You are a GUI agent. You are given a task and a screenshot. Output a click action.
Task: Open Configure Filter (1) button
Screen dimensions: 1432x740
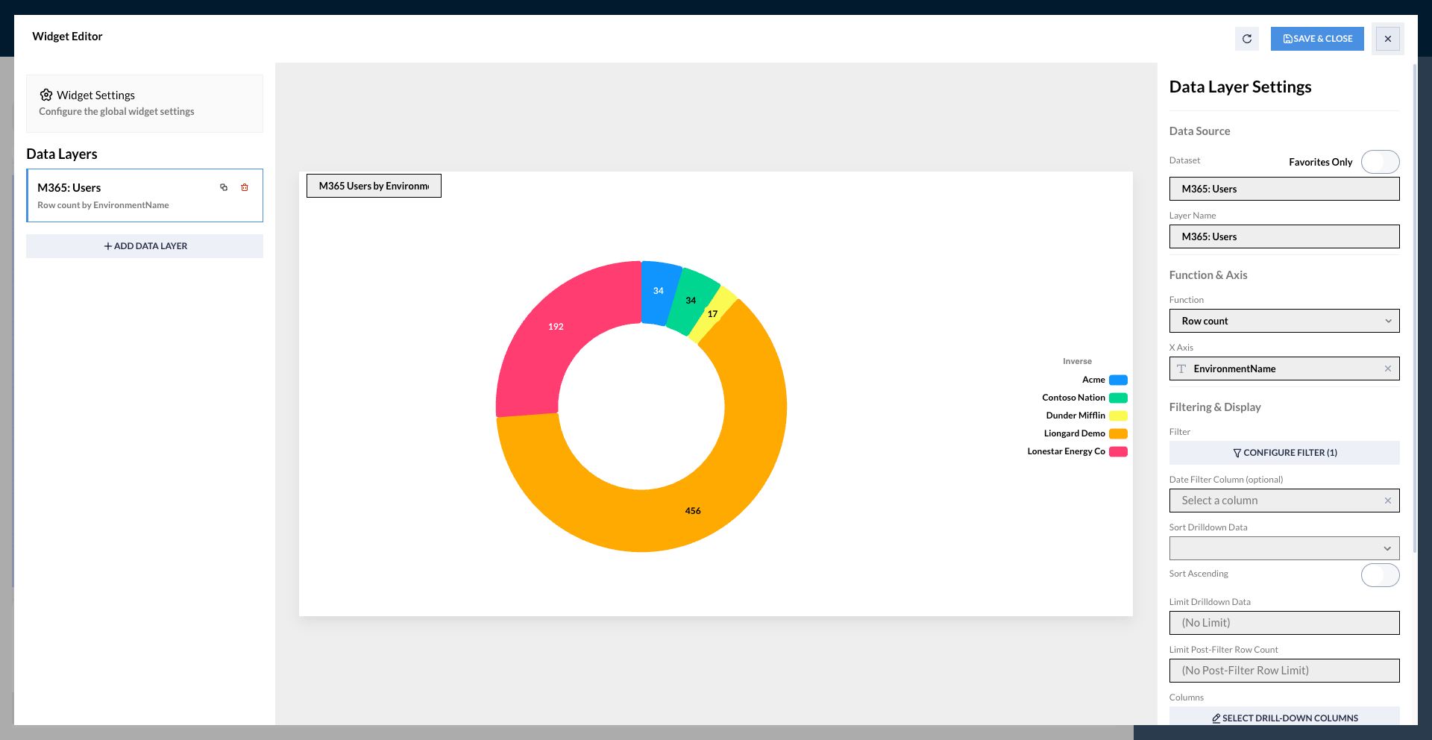[1284, 453]
